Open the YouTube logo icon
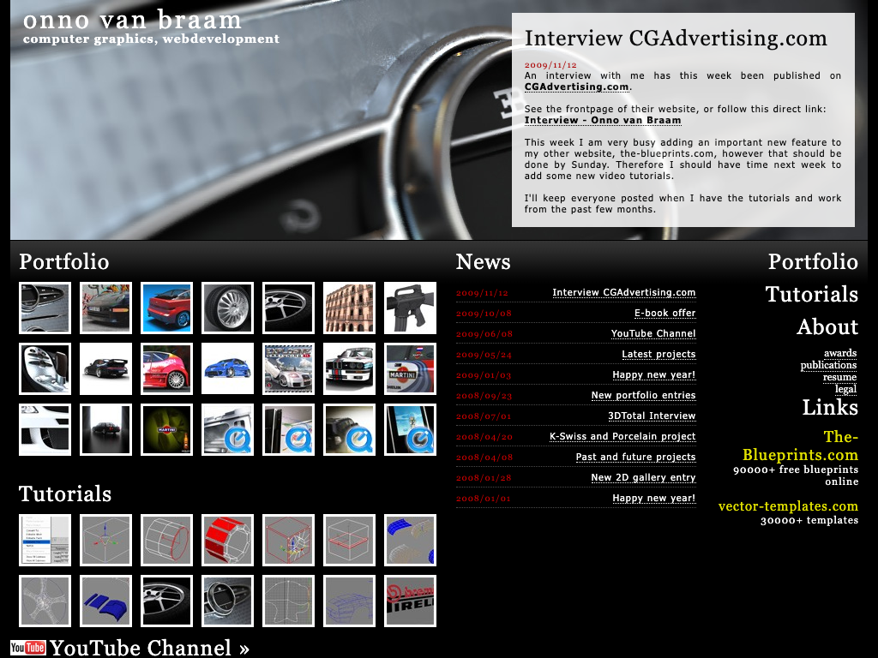The image size is (878, 658). coord(27,648)
